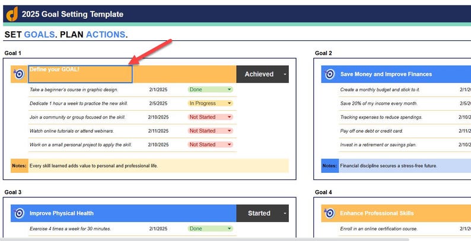The image size is (471, 241).
Task: Click the Improve Physical Health goal title
Action: 62,213
